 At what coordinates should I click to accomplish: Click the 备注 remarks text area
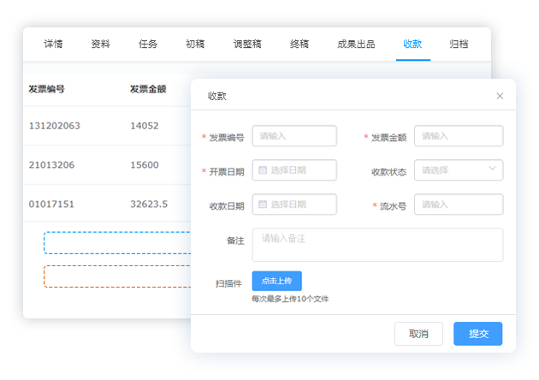tap(377, 244)
